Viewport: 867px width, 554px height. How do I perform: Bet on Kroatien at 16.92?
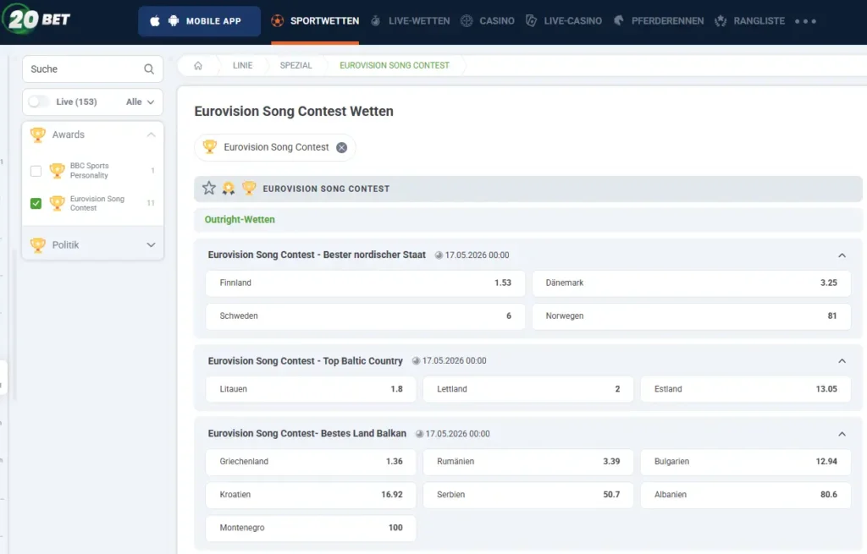[311, 494]
